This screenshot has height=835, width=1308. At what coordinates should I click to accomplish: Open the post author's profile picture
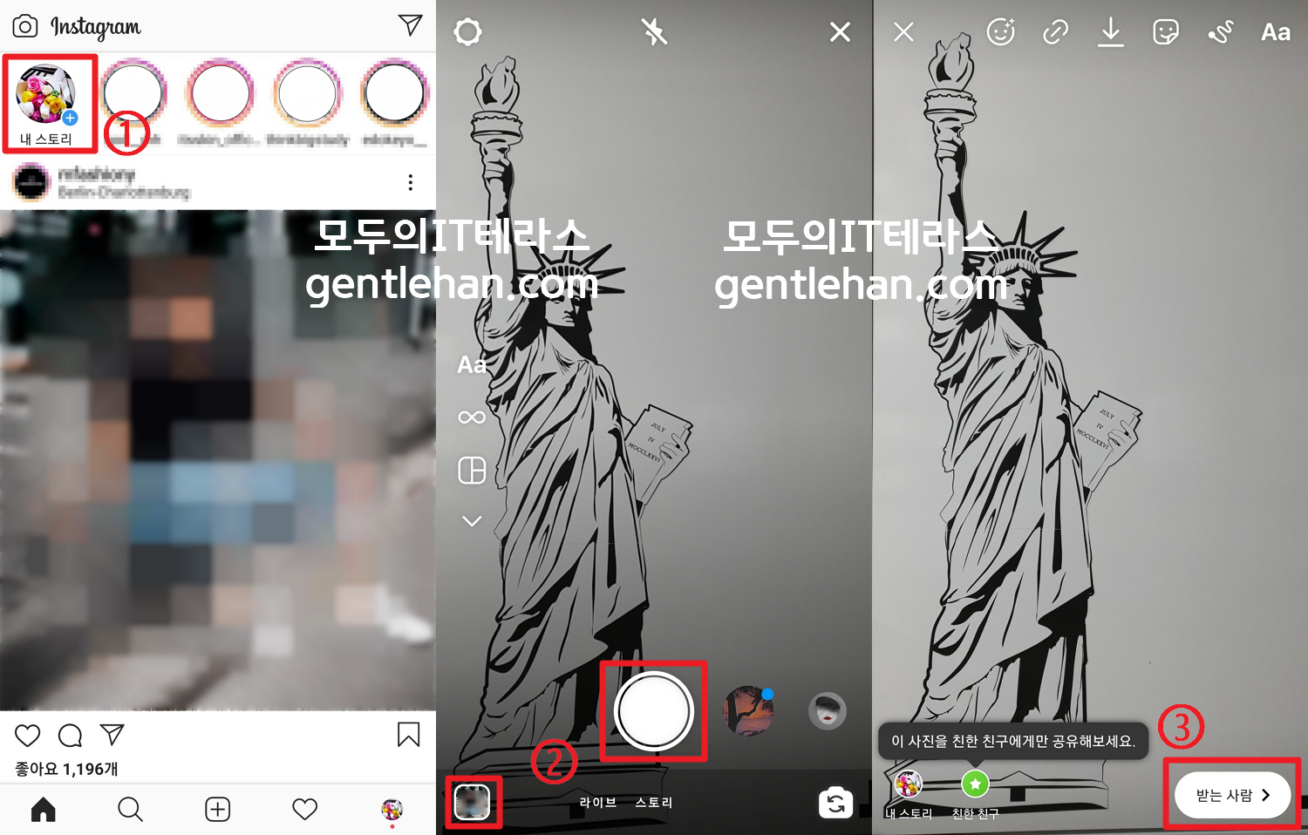(31, 182)
